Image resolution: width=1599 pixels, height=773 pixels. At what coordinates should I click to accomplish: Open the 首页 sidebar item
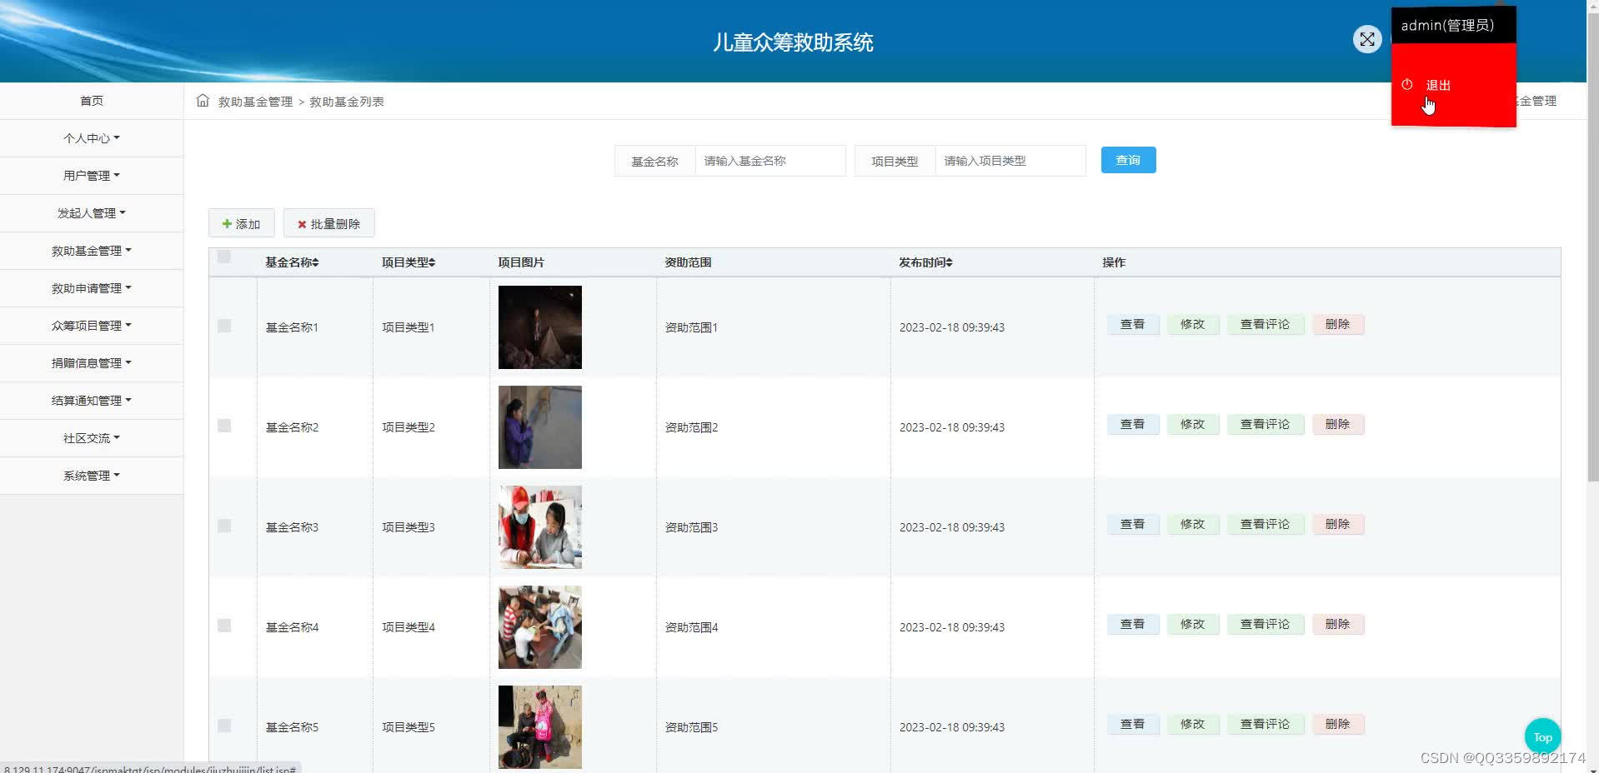coord(92,101)
